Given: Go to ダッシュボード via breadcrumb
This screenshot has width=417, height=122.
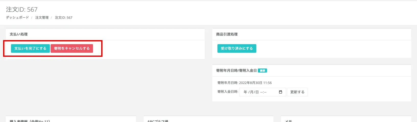Looking at the screenshot, I should (x=17, y=18).
